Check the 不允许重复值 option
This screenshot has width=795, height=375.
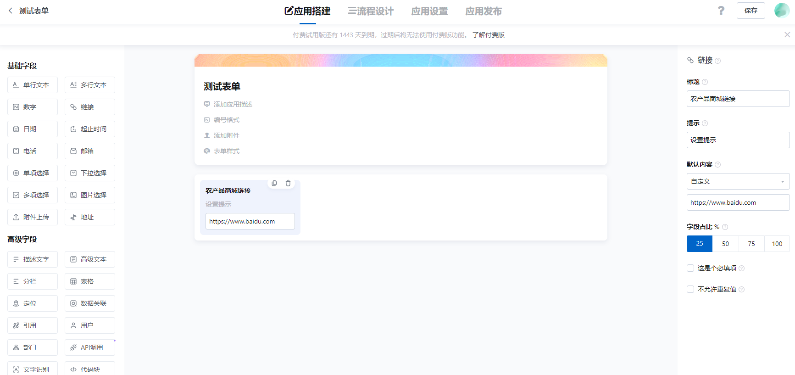click(690, 289)
